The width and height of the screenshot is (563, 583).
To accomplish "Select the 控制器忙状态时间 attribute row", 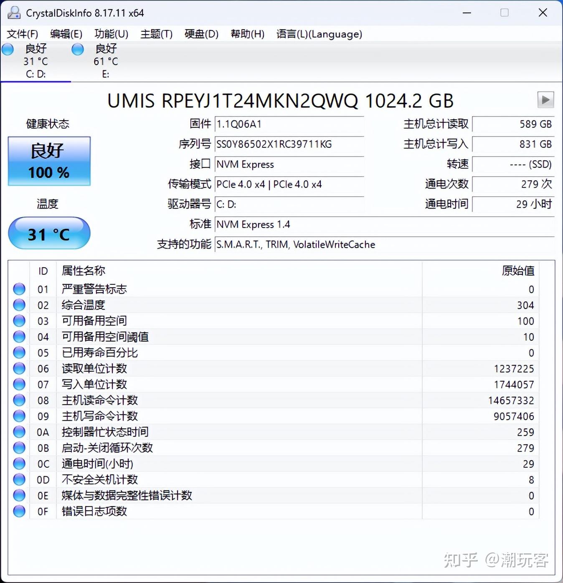I will 274,432.
